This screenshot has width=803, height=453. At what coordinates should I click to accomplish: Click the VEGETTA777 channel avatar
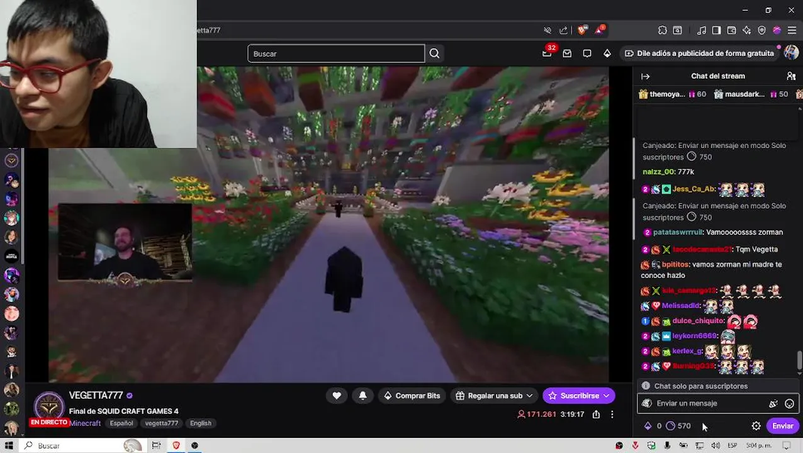(x=48, y=406)
